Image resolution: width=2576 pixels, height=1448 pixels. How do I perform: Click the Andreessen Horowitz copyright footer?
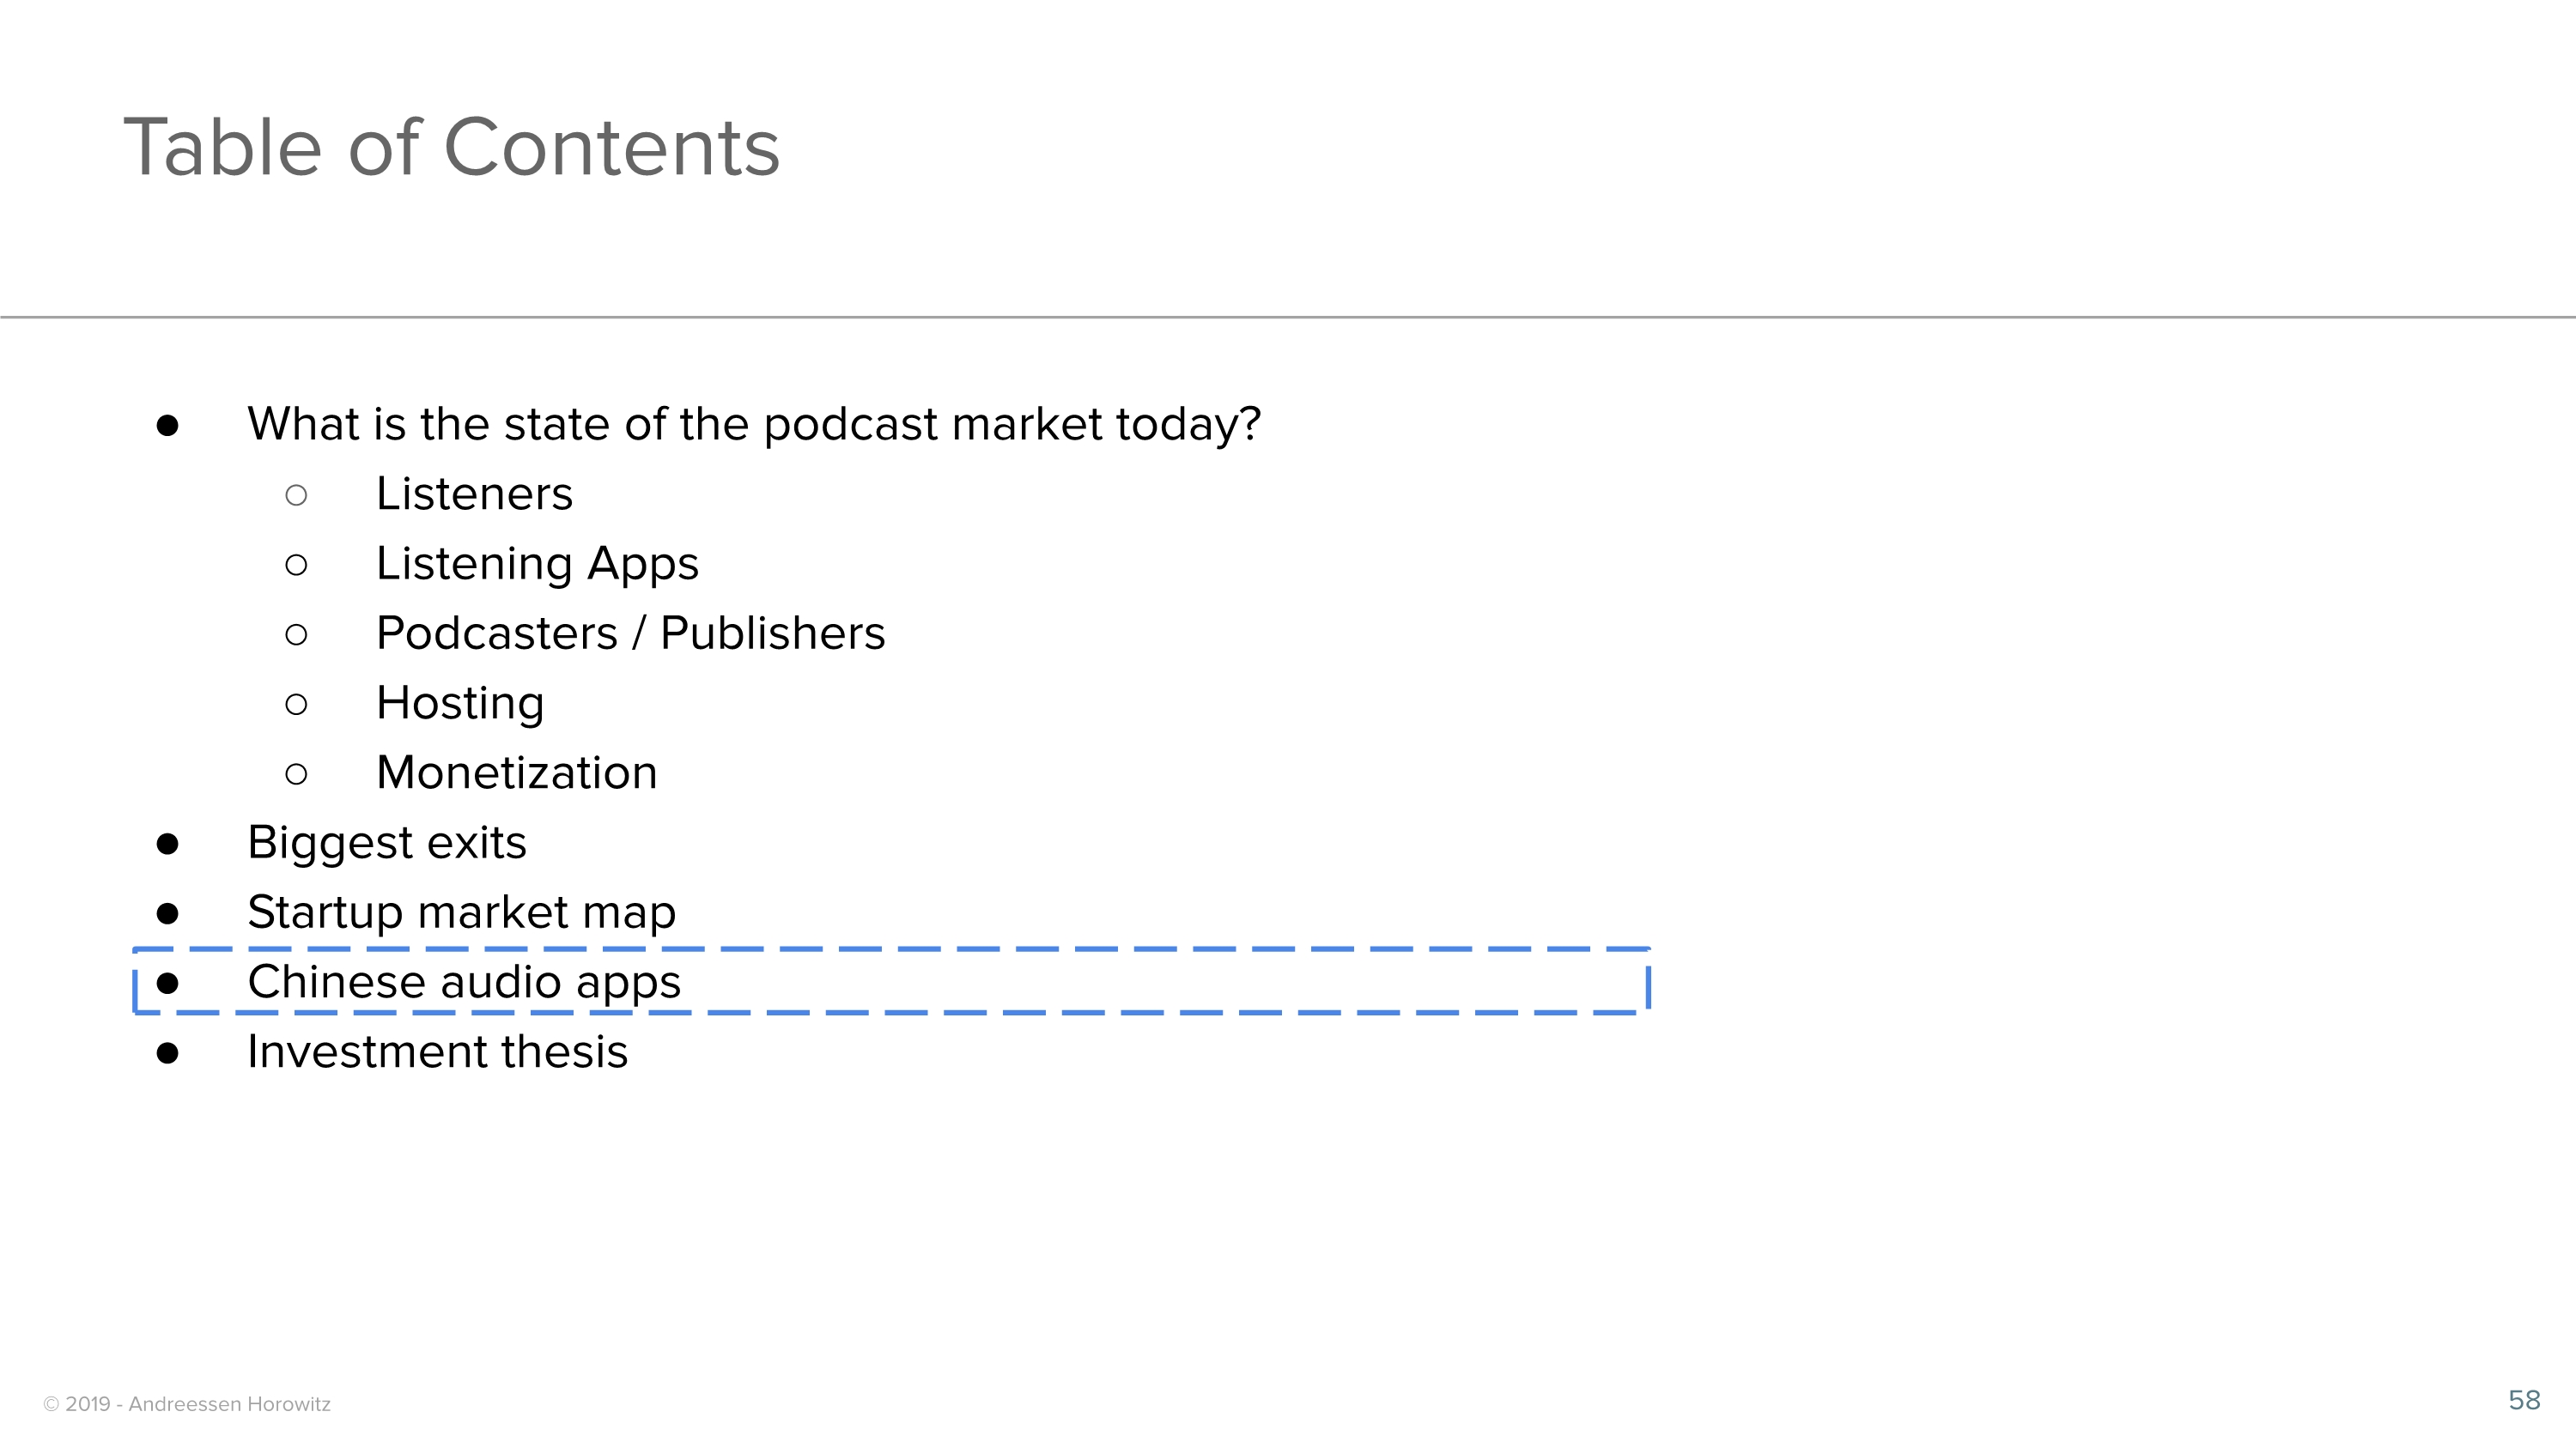pos(187,1404)
